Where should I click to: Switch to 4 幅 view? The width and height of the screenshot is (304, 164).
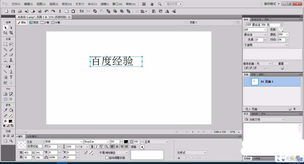pos(56,23)
